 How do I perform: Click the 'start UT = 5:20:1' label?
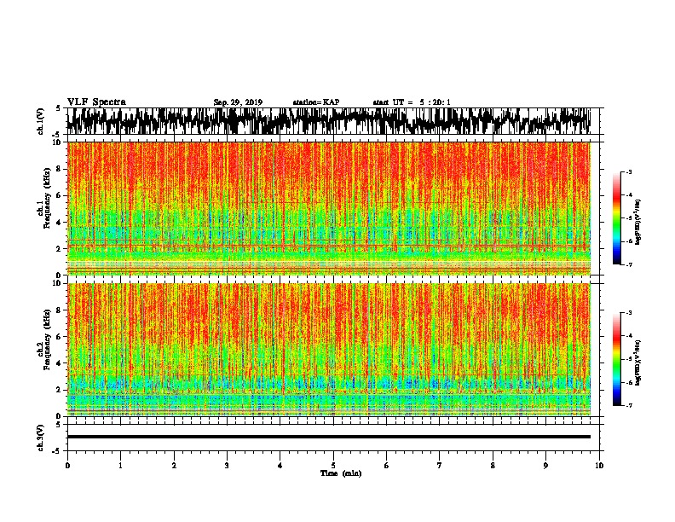(x=412, y=102)
